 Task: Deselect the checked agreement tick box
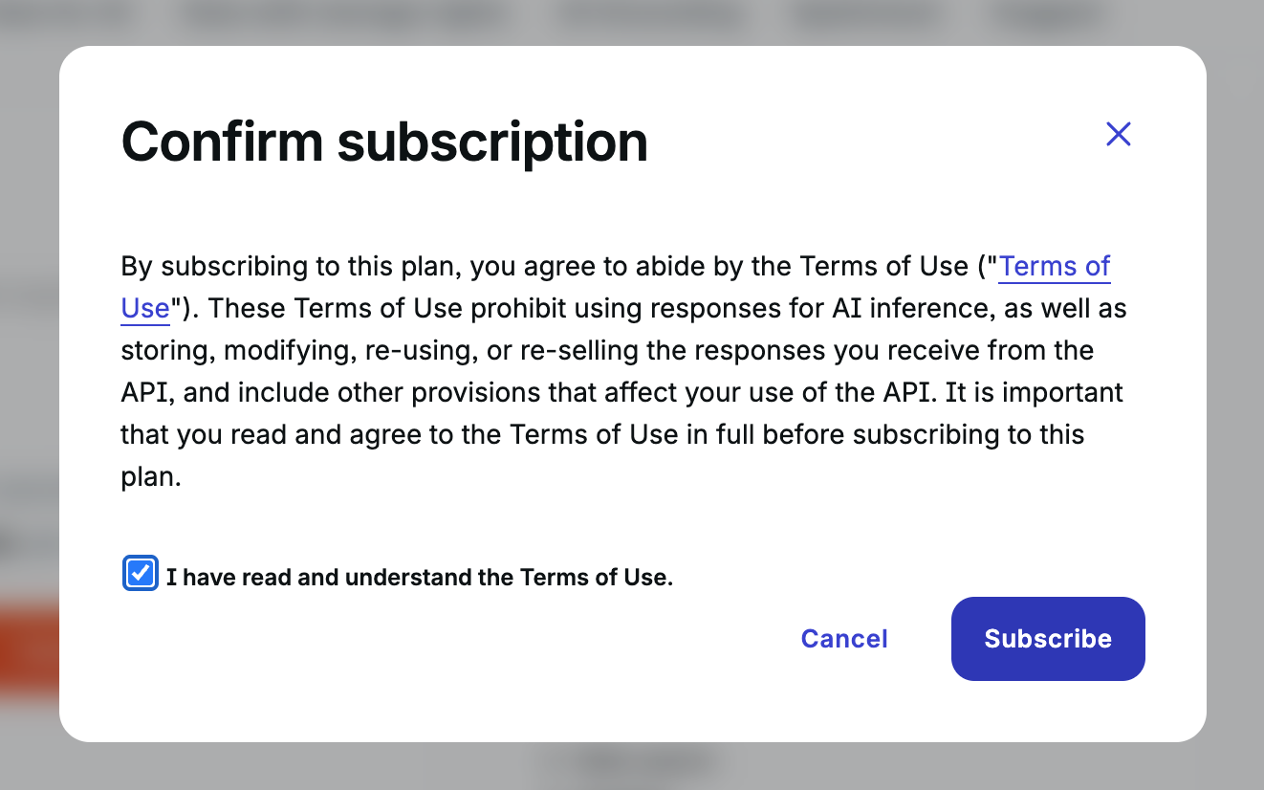[141, 574]
